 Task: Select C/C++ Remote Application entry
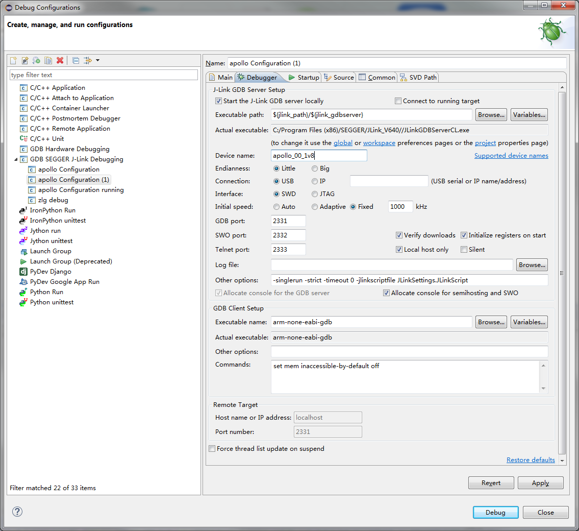70,129
